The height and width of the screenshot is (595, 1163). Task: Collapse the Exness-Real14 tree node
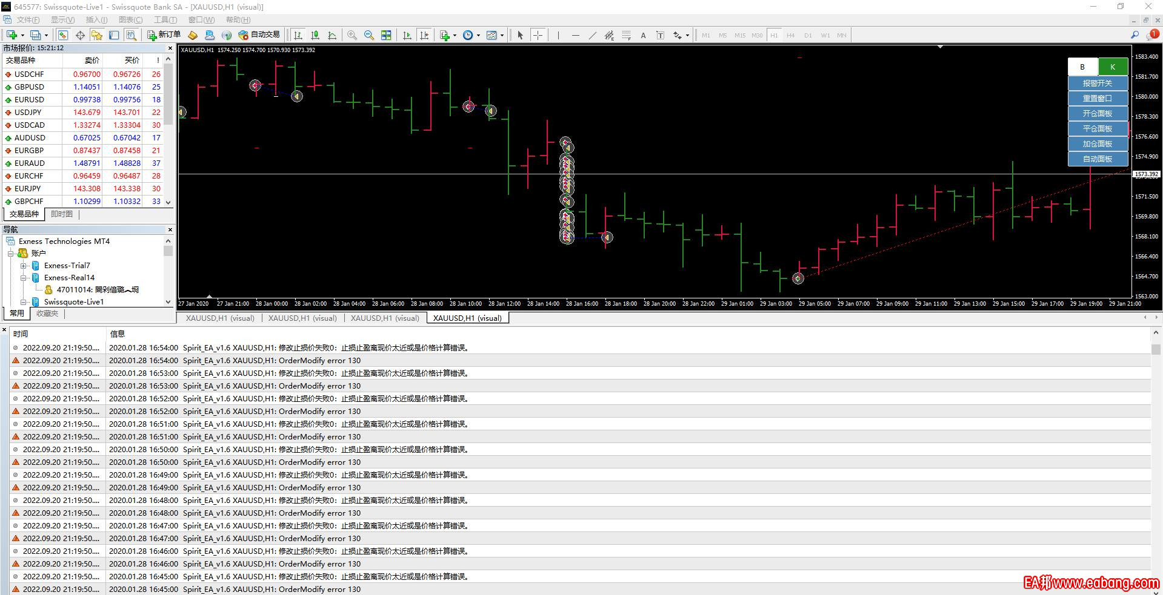point(23,278)
